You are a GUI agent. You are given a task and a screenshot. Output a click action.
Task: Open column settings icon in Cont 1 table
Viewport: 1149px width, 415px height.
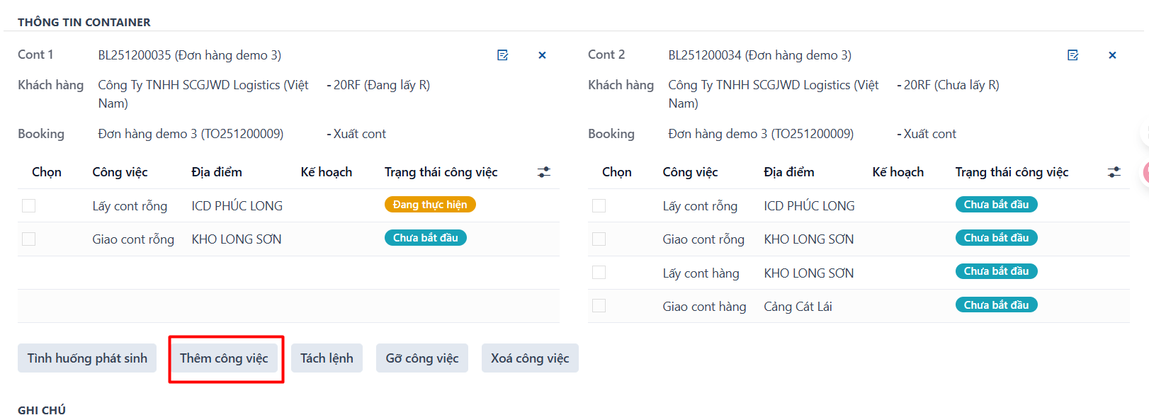[x=544, y=172]
